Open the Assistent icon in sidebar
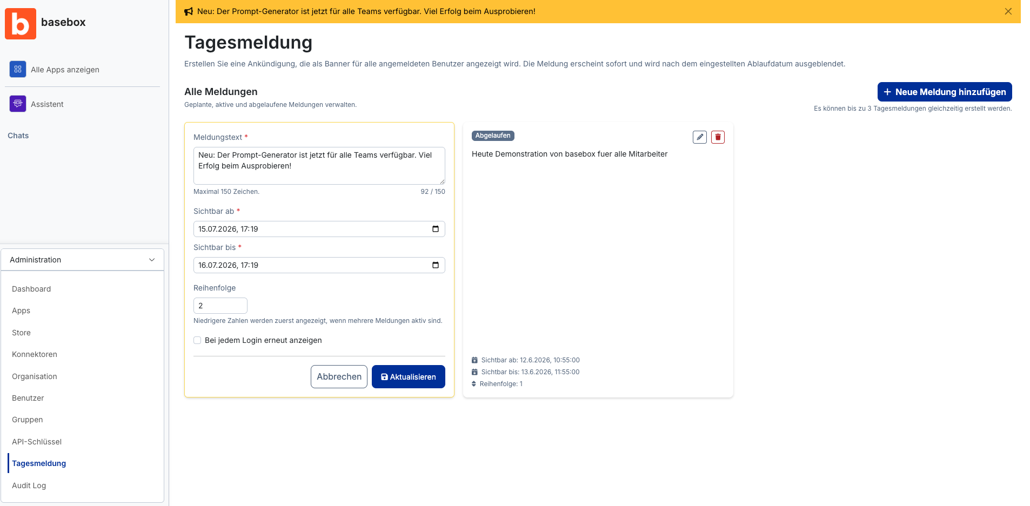The height and width of the screenshot is (506, 1030). [18, 104]
